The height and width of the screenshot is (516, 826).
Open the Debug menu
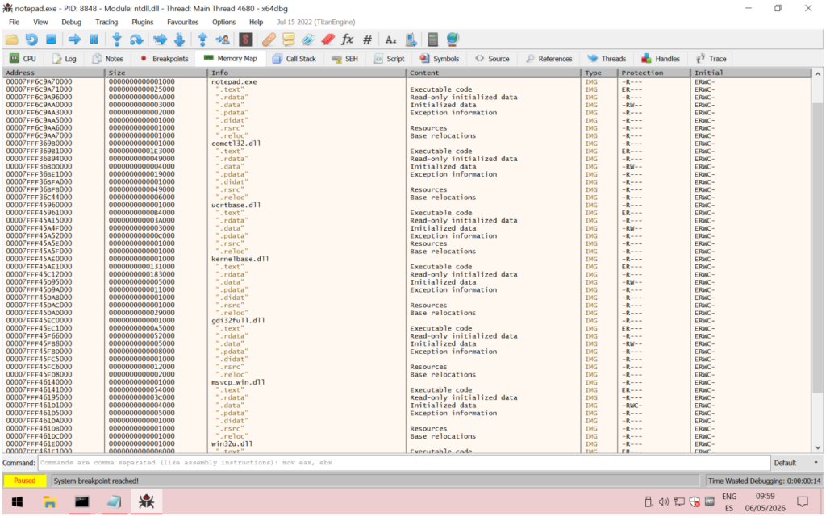click(x=71, y=22)
